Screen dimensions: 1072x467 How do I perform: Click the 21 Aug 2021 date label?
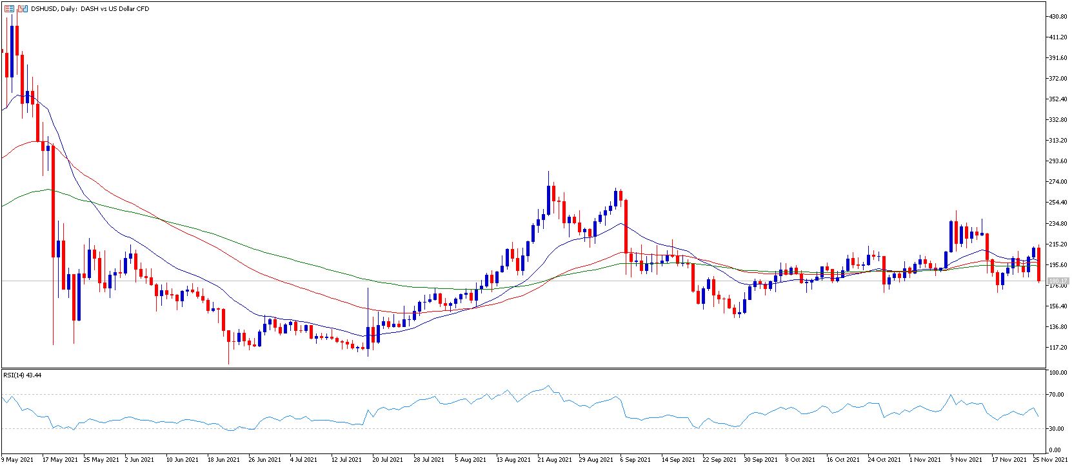555,460
